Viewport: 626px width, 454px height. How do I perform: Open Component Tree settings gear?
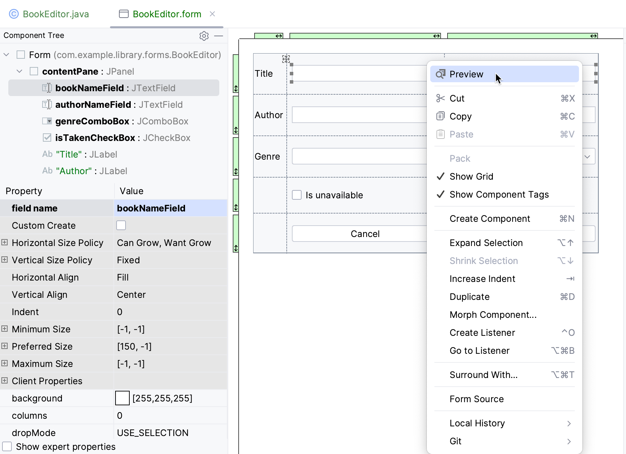(x=204, y=36)
